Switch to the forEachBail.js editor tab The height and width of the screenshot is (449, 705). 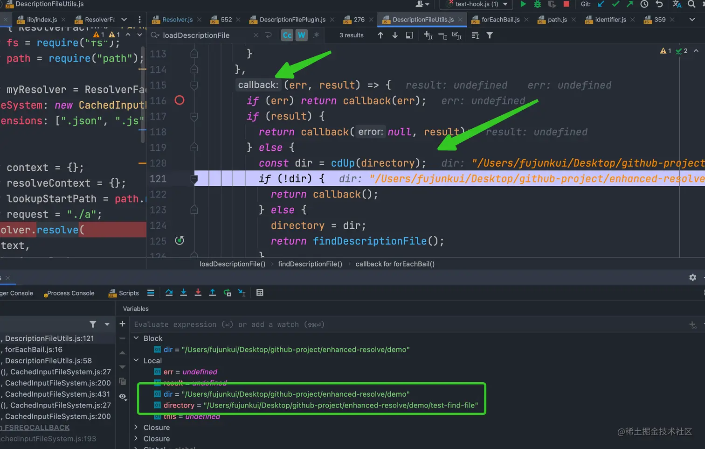click(x=500, y=20)
